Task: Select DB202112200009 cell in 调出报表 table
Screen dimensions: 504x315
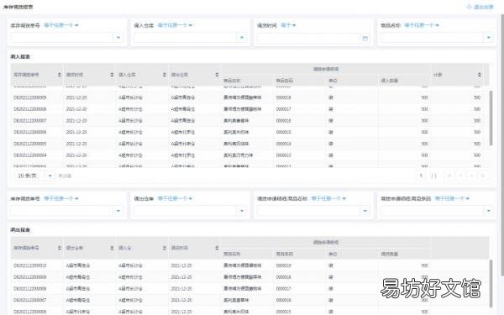Action: [30, 277]
